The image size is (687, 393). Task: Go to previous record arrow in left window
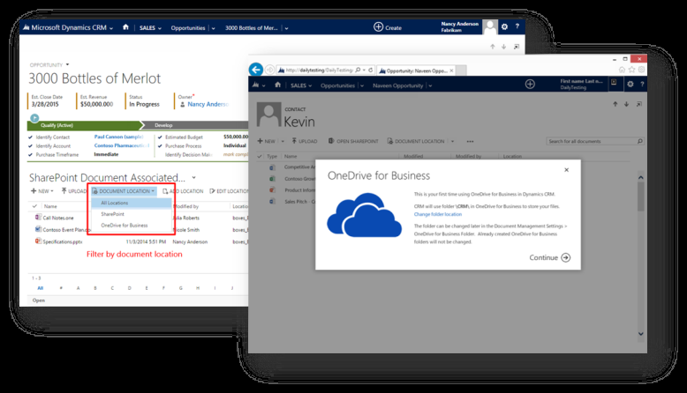point(493,47)
